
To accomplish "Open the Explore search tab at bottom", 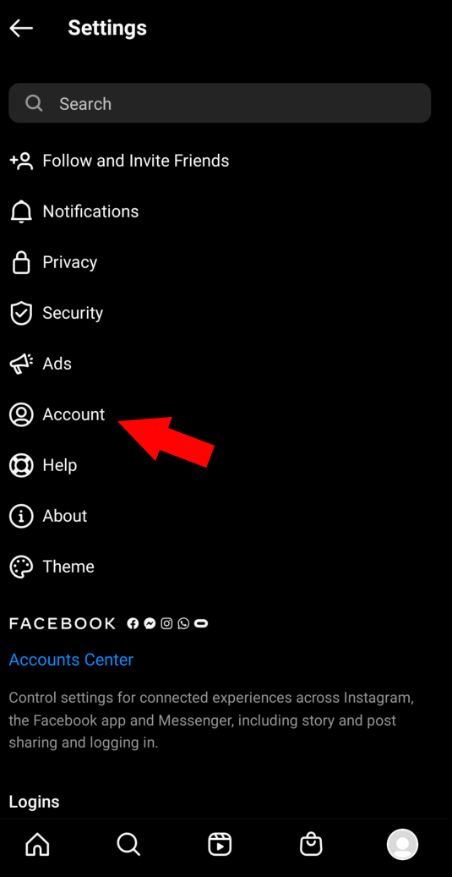I will pos(128,844).
